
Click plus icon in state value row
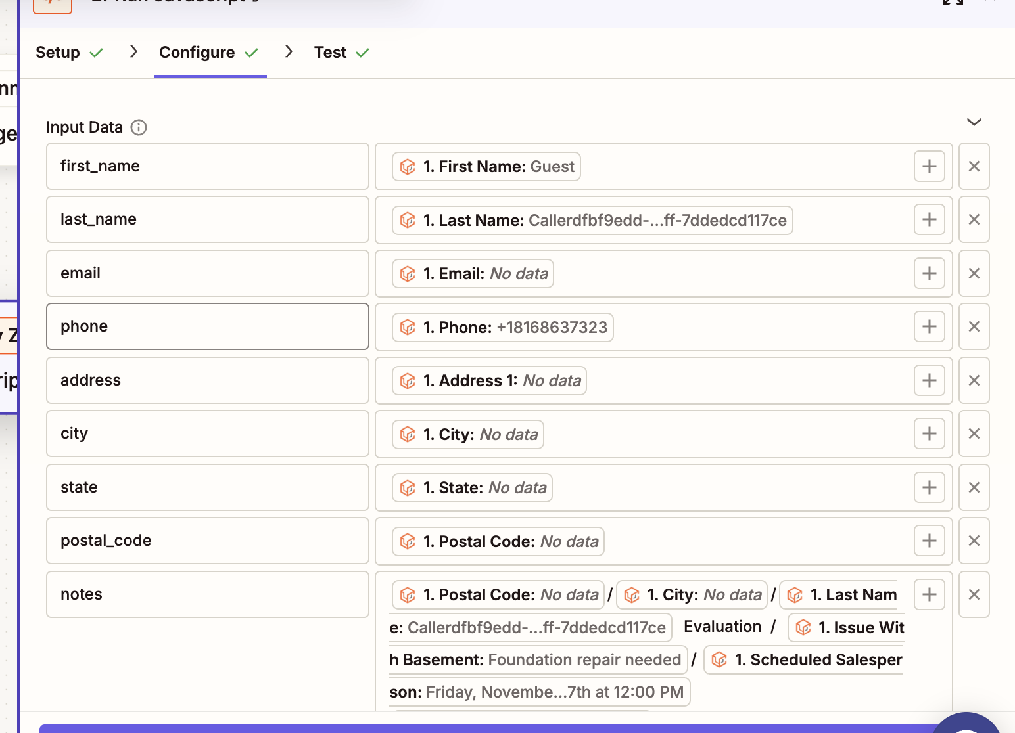click(x=929, y=488)
